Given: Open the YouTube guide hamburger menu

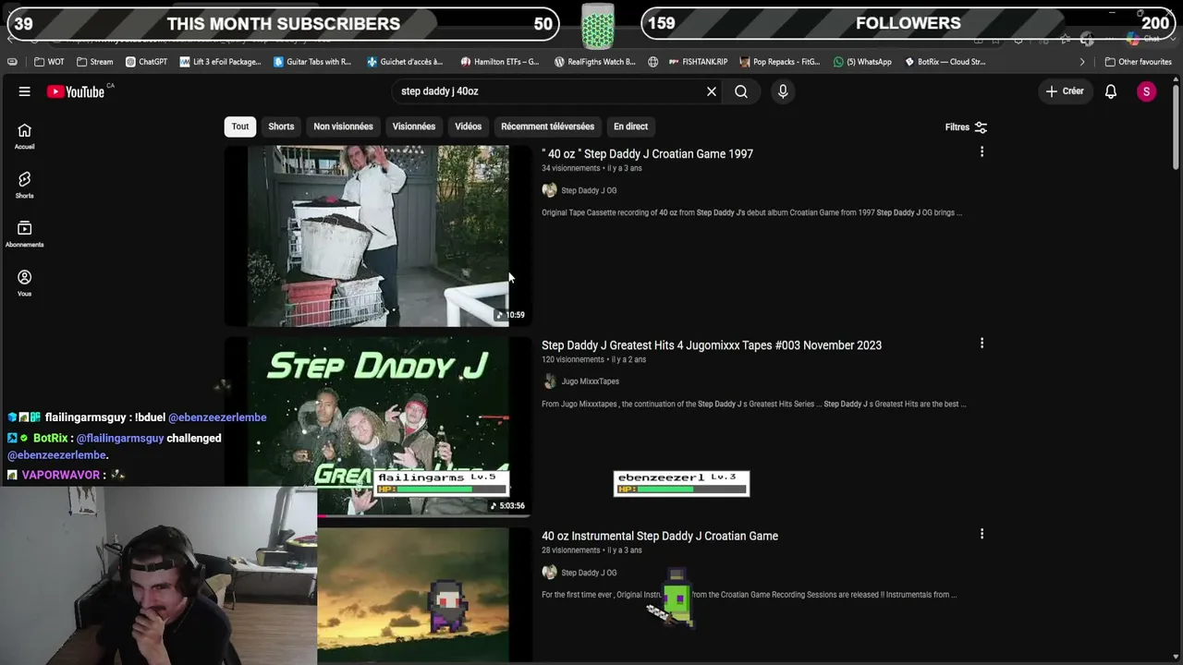Looking at the screenshot, I should 25,91.
